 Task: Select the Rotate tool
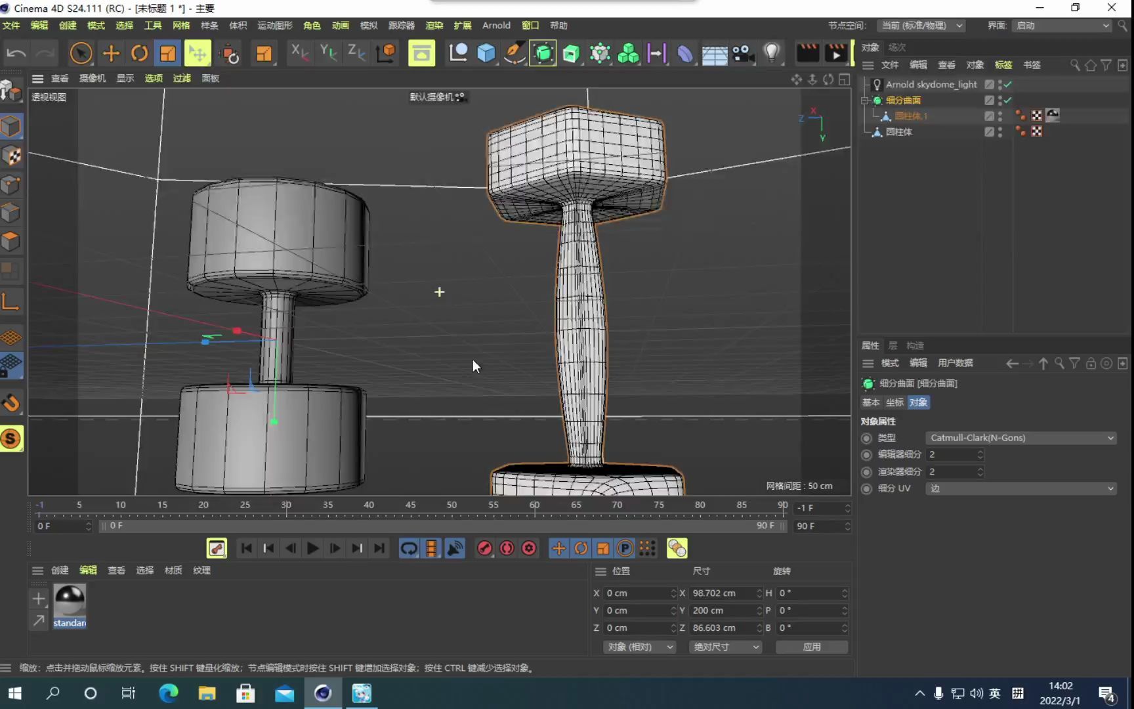(x=139, y=53)
